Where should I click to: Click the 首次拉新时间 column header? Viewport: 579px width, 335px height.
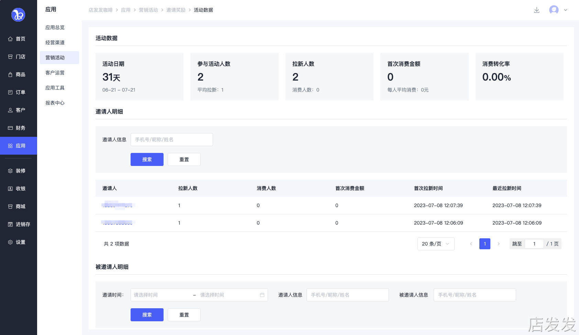click(x=428, y=188)
